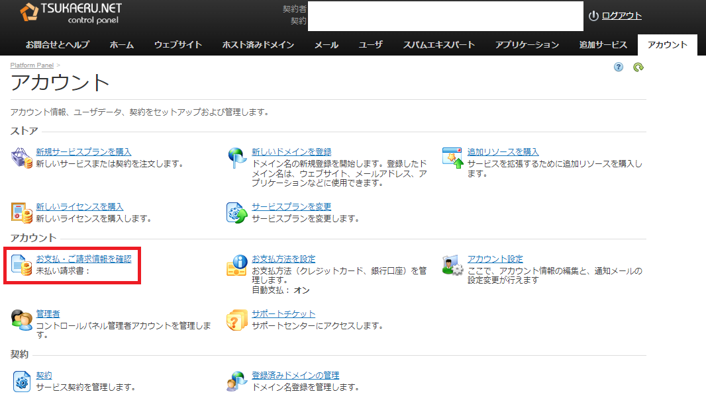This screenshot has width=706, height=410.
Task: Click the support ticket question folder icon
Action: click(x=237, y=320)
